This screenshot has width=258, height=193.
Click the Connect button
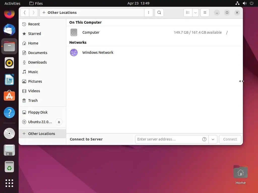pyautogui.click(x=230, y=139)
